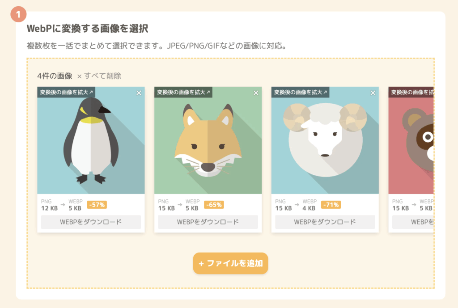Remove the sheep image with its X icon
The image size is (458, 308).
pos(373,93)
